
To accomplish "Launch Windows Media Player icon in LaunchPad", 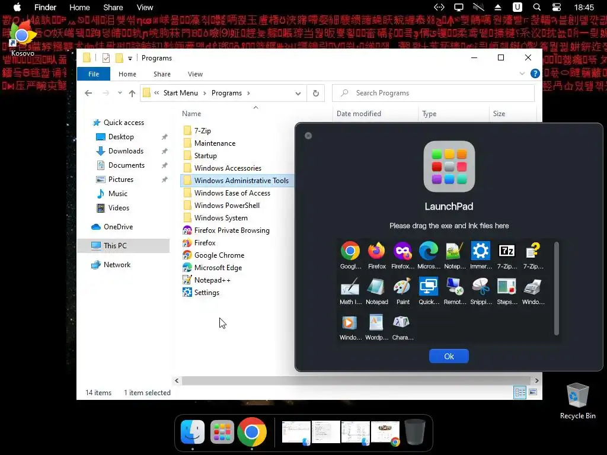I will 350,323.
